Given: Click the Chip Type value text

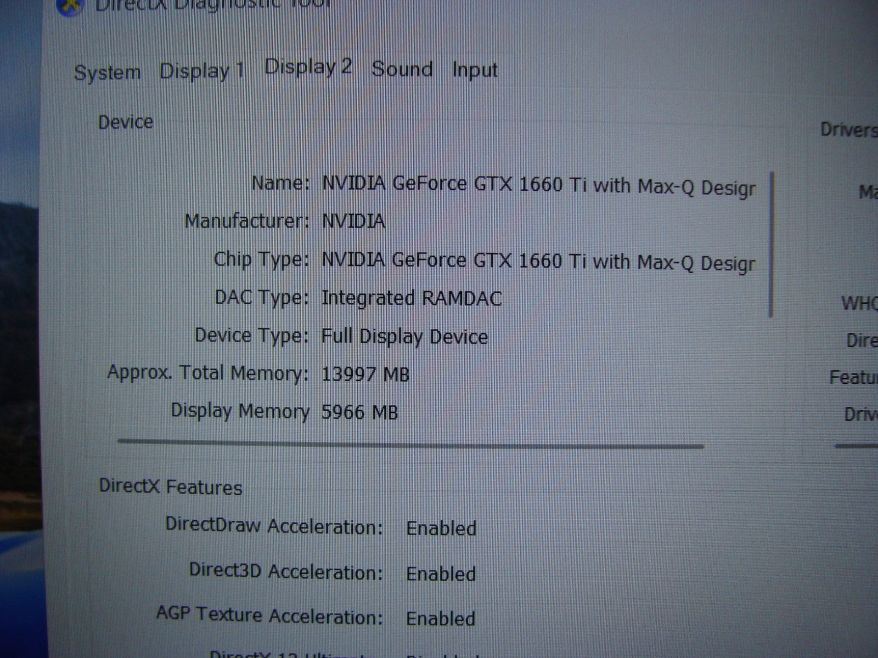Looking at the screenshot, I should click(538, 261).
